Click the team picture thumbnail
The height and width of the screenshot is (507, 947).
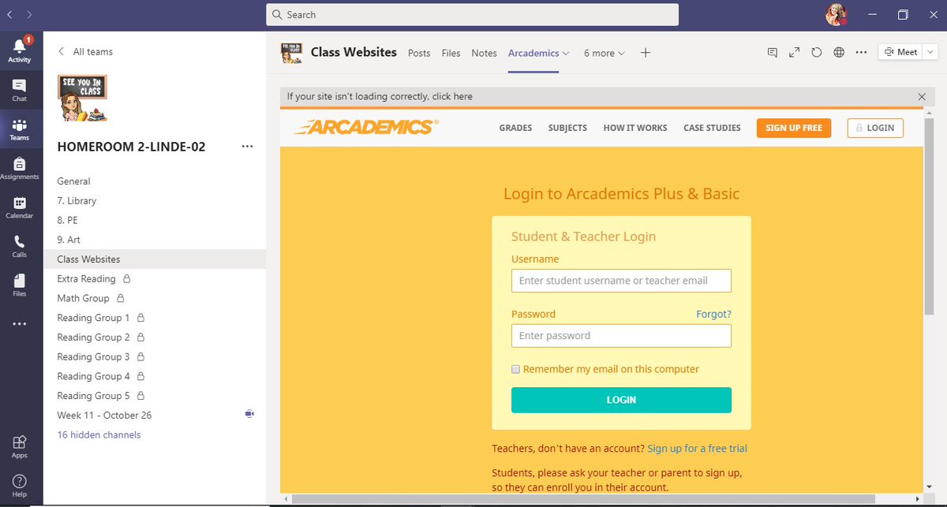point(83,98)
